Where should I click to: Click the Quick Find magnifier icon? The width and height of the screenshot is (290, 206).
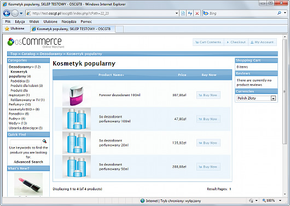[x=44, y=142]
